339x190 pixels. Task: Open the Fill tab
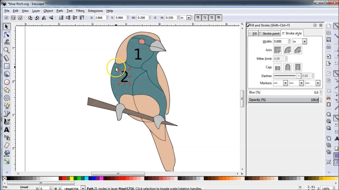click(253, 34)
